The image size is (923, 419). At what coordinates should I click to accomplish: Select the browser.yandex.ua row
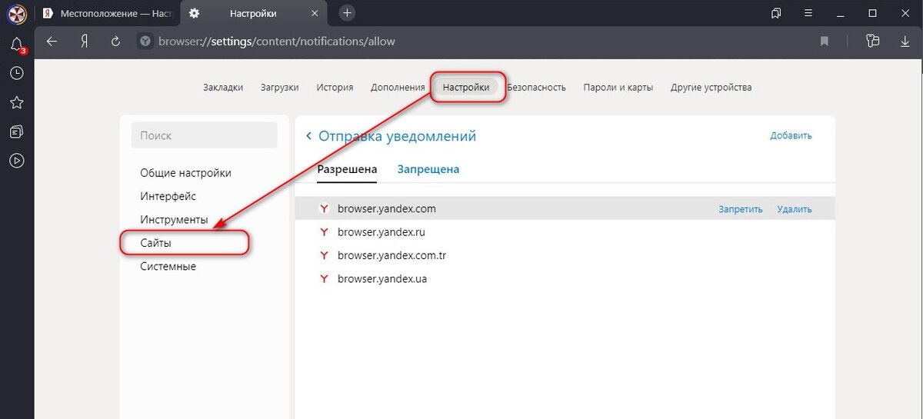point(565,278)
